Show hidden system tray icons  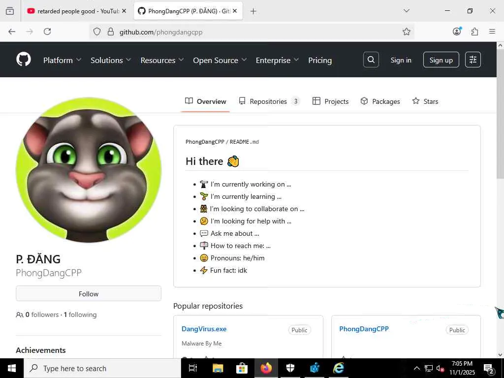[416, 368]
